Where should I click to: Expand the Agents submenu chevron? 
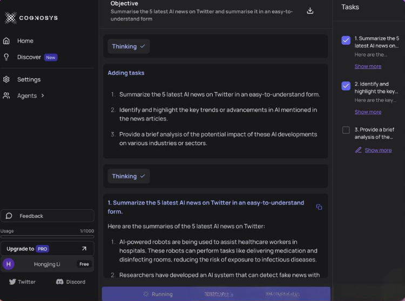[x=43, y=95]
